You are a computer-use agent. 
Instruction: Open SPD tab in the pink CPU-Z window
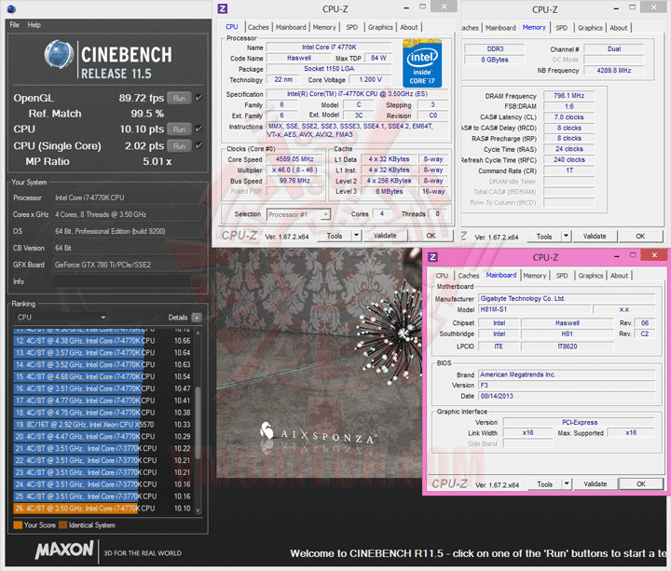pos(562,276)
